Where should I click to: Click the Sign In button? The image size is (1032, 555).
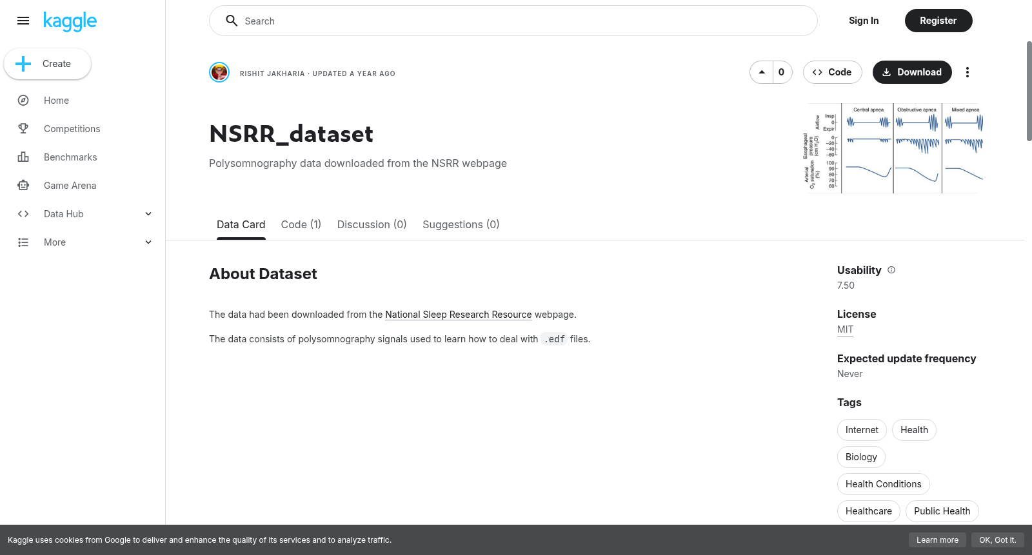pos(864,21)
